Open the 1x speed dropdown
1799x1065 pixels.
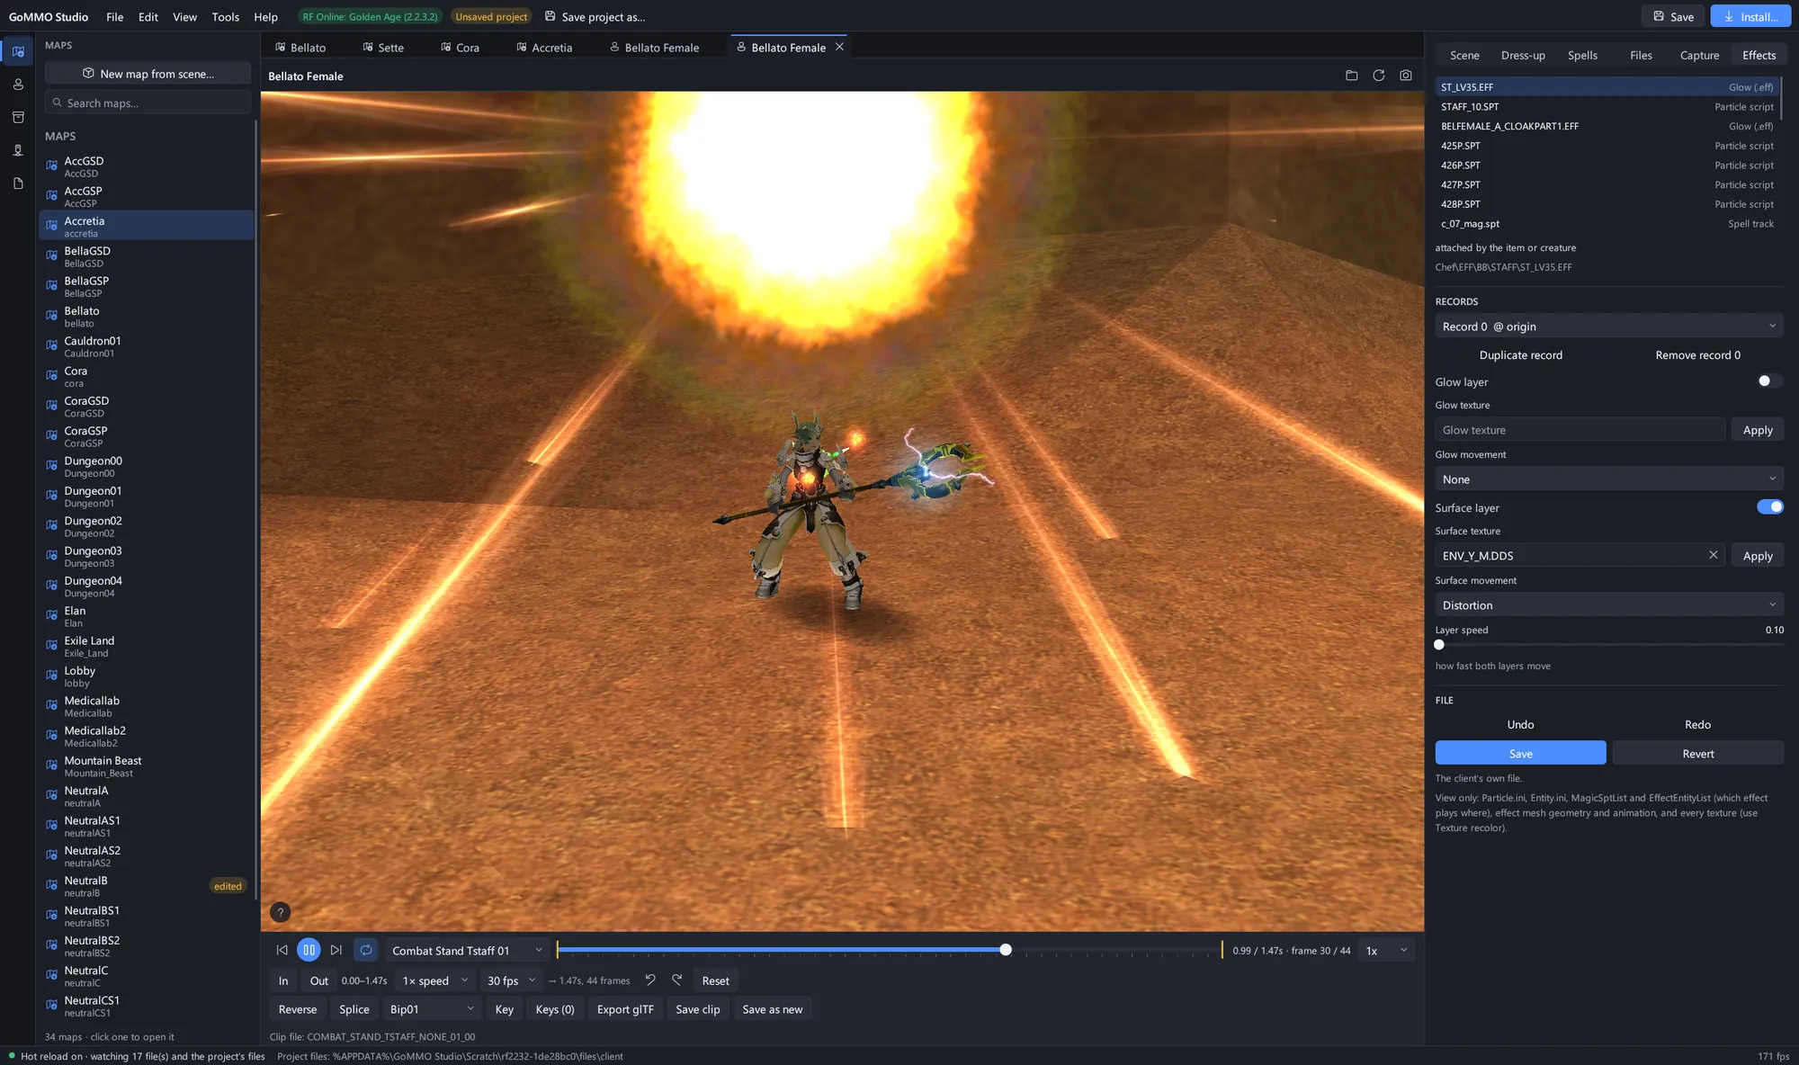pos(435,980)
